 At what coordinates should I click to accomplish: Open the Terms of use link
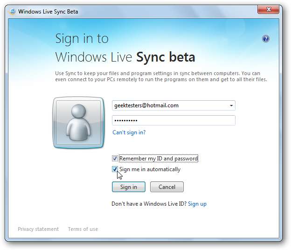pyautogui.click(x=83, y=229)
